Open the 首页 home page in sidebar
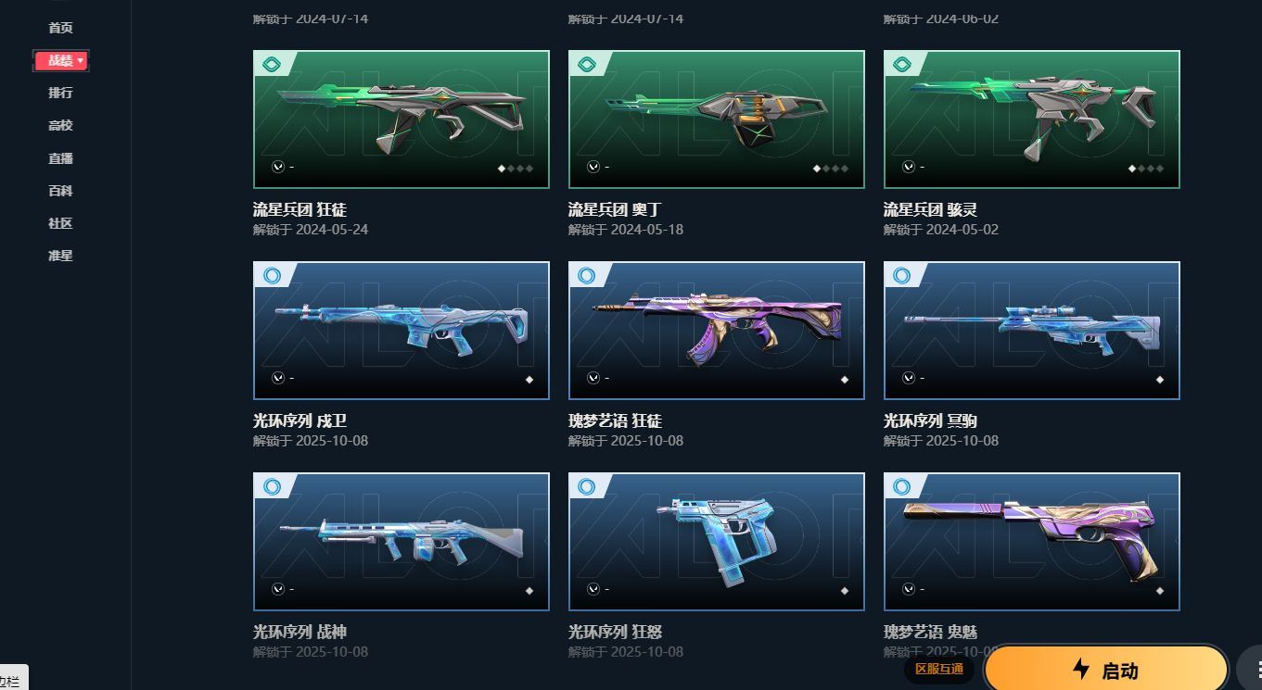 pos(60,28)
